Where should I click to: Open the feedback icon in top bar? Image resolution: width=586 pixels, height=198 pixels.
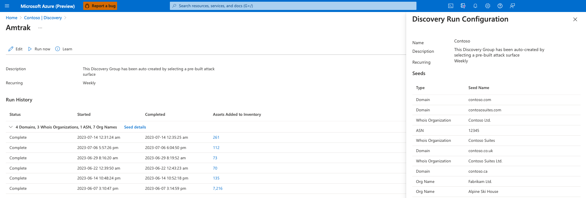512,6
